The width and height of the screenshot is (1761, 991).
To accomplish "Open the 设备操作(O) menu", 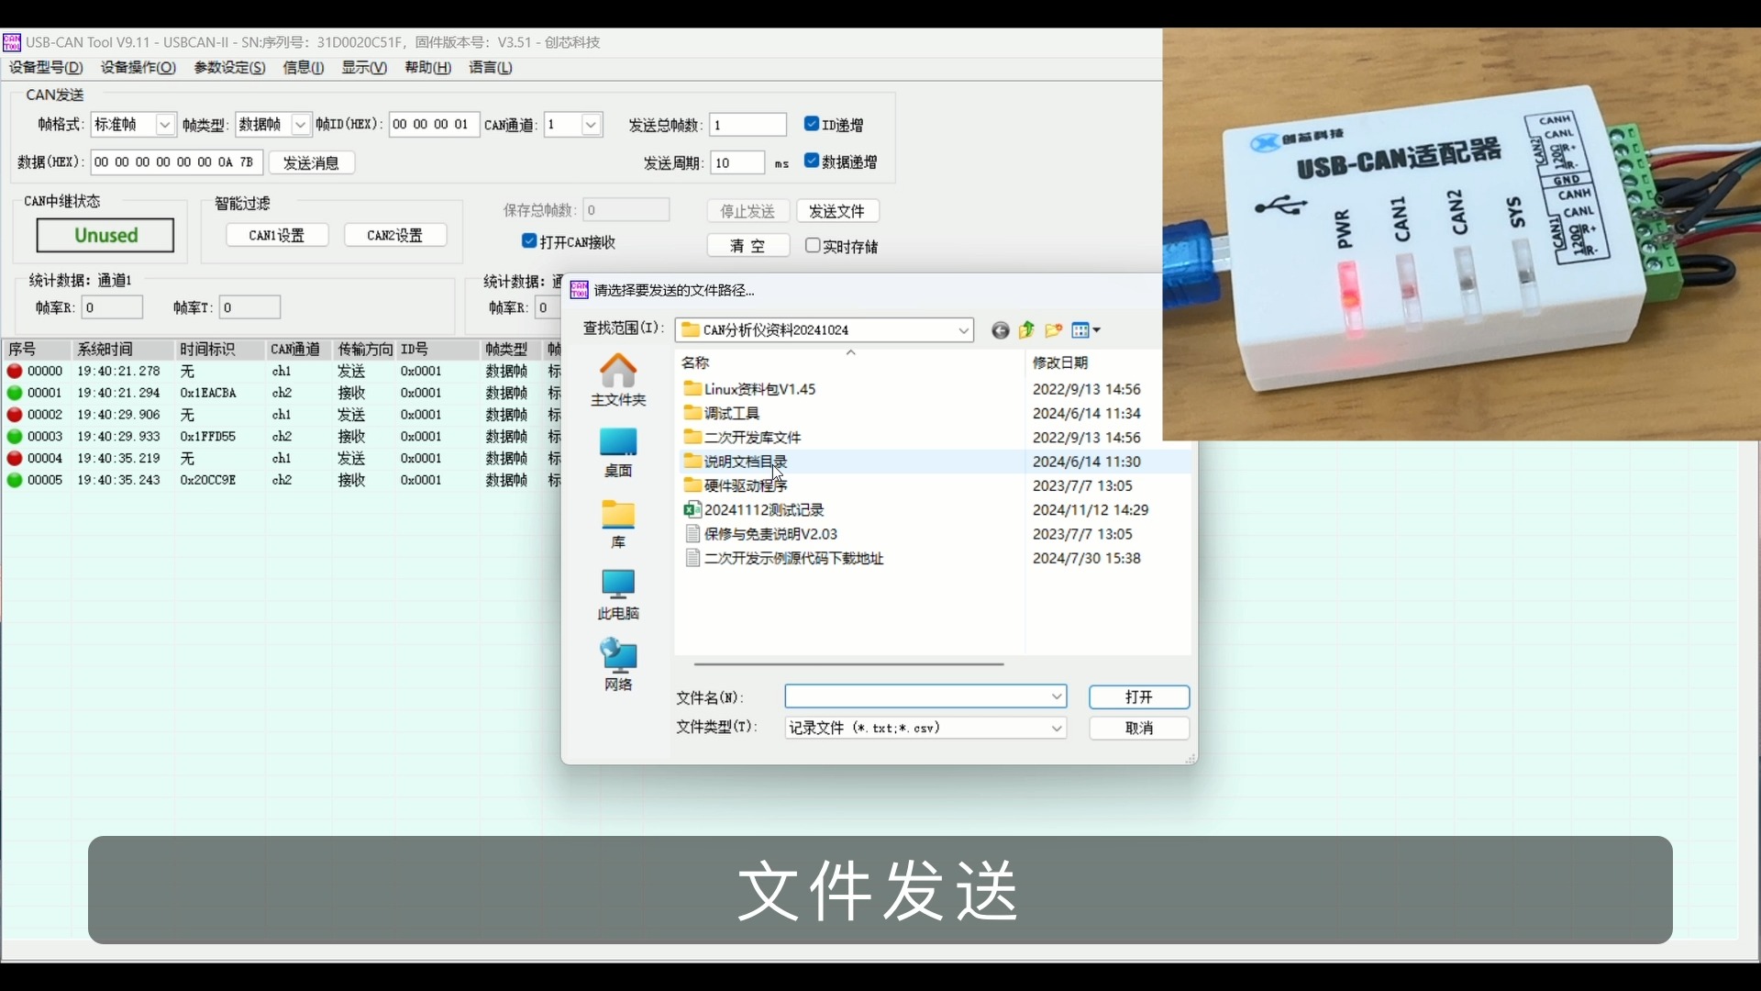I will (x=138, y=67).
